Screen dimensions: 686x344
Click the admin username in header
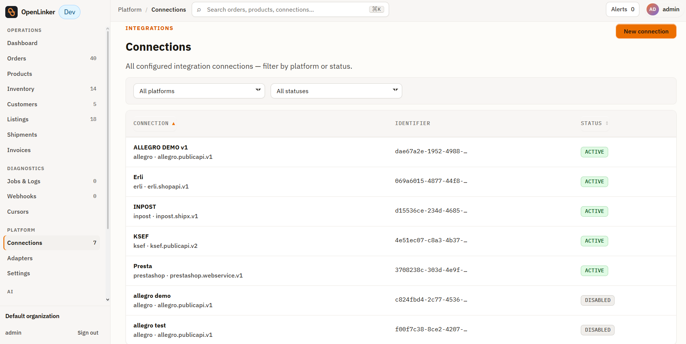[x=671, y=9]
